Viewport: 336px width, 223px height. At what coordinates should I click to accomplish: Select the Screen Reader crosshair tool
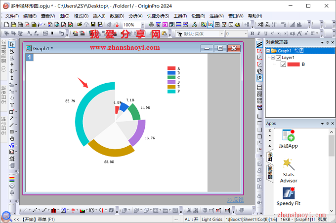[11, 71]
